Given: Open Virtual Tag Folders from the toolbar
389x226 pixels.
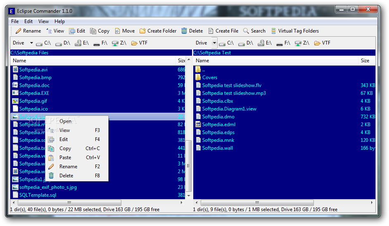Looking at the screenshot, I should [x=295, y=31].
